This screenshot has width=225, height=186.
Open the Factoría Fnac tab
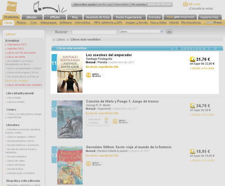(210, 17)
